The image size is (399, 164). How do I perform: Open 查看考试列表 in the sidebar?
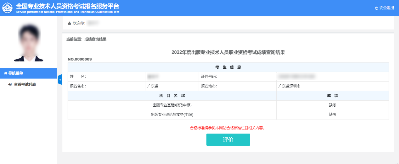tap(25, 84)
